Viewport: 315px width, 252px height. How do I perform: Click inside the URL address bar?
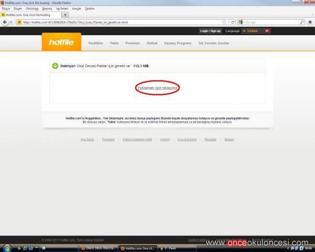121,22
